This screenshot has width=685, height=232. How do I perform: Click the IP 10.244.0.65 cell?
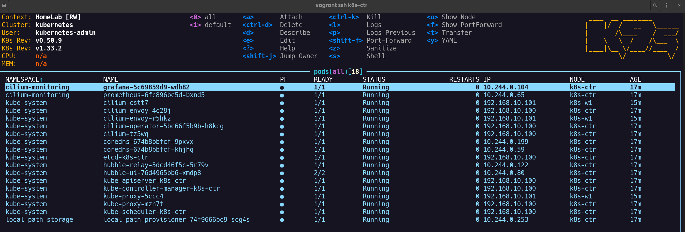(504, 95)
